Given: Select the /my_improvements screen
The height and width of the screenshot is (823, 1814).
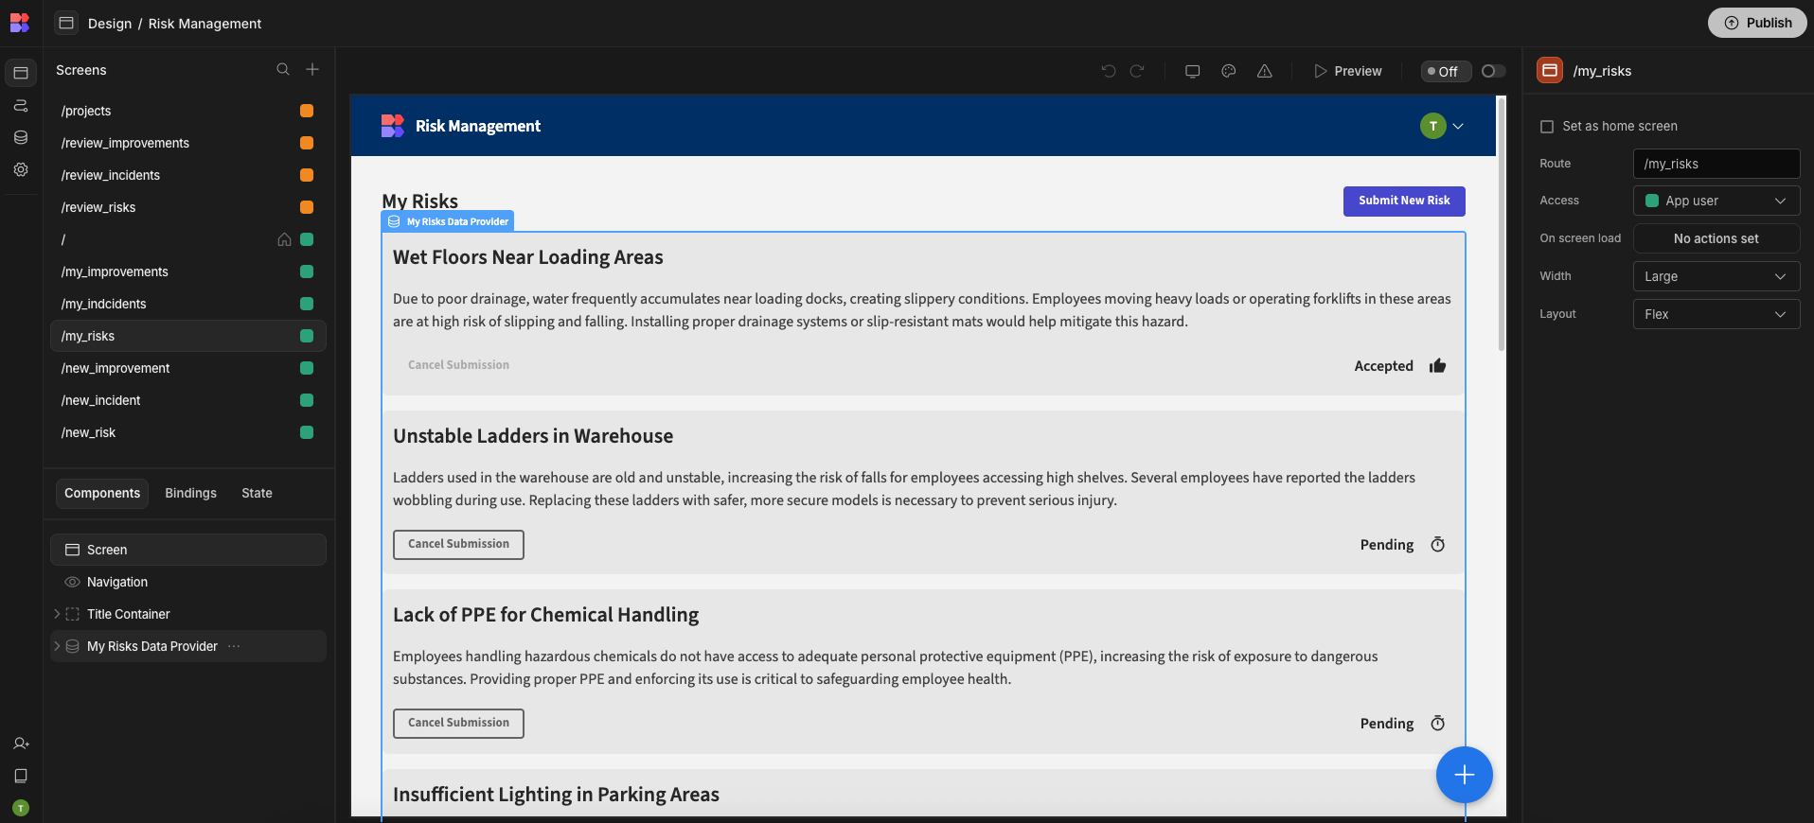Looking at the screenshot, I should 187,271.
